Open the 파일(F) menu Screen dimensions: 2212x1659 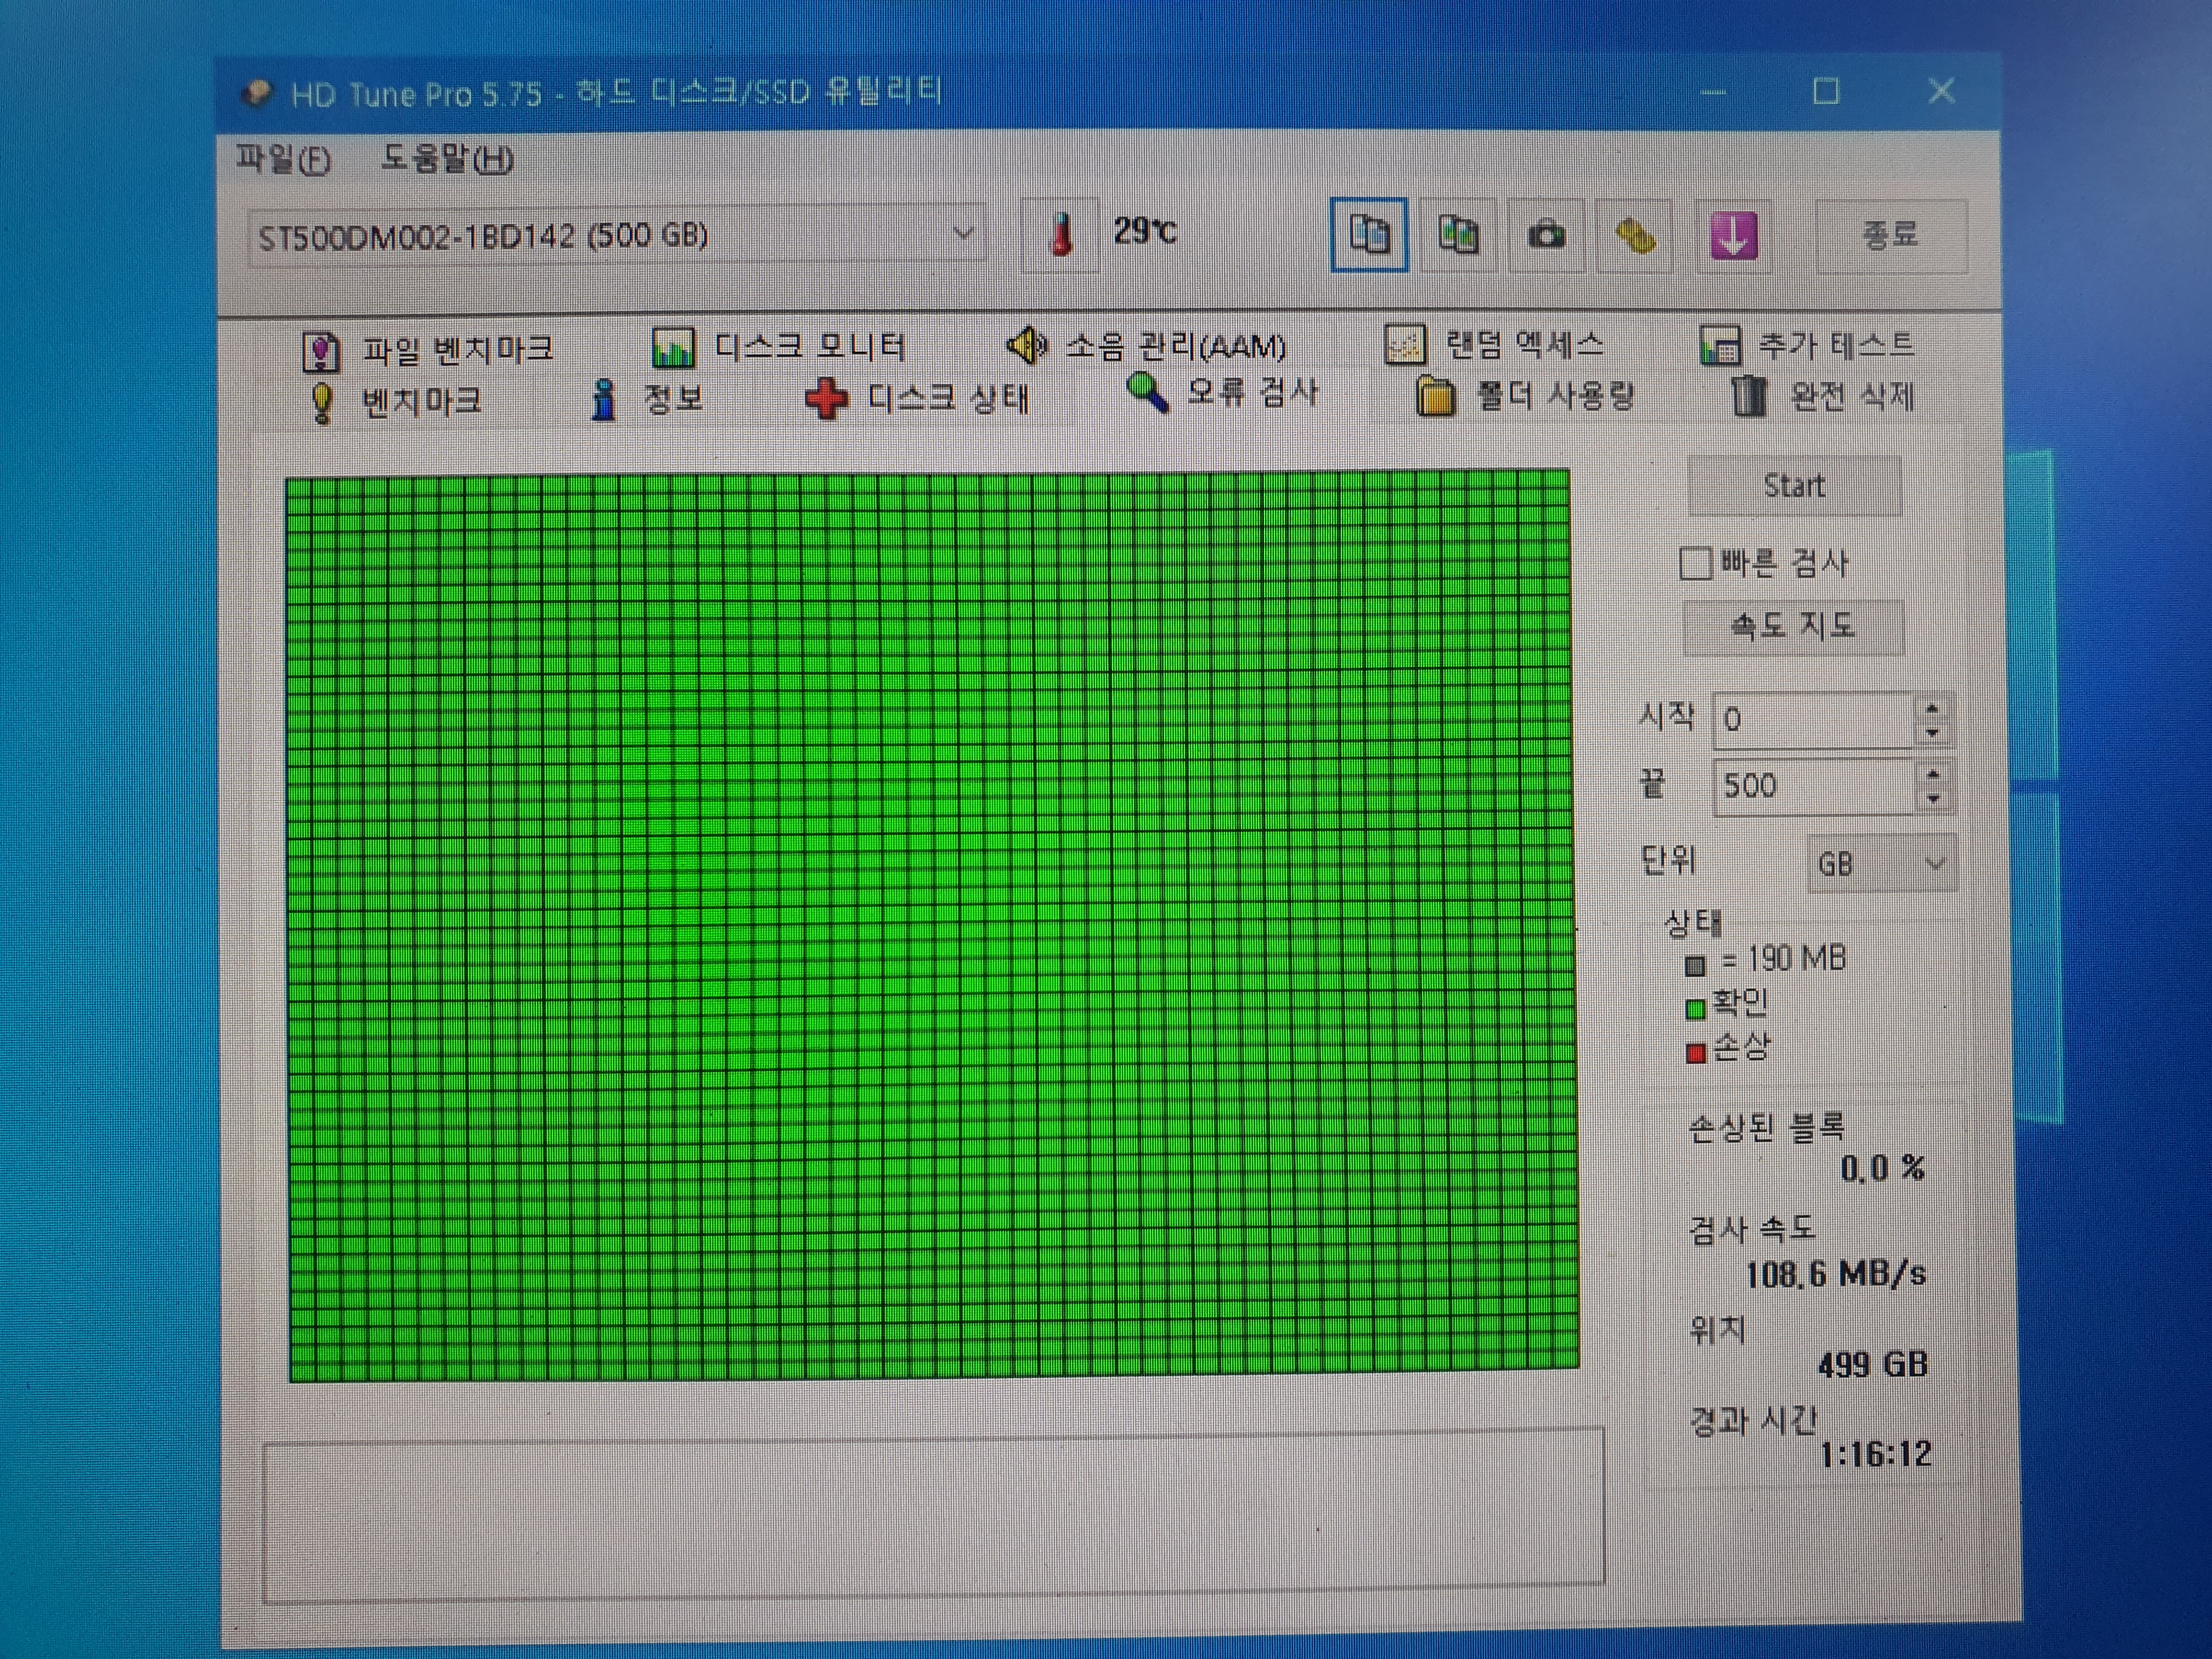pos(283,159)
